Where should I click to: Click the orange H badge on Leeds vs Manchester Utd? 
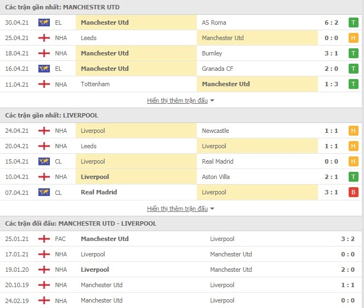(353, 38)
